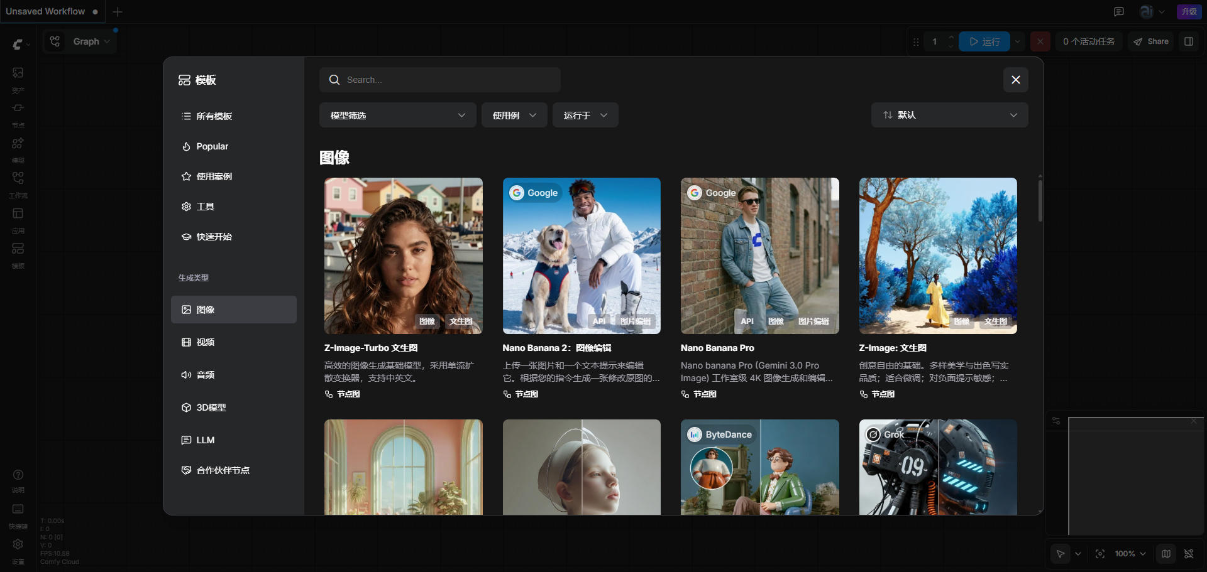Viewport: 1207px width, 572px height.
Task: Click the template Search input field
Action: click(x=440, y=80)
